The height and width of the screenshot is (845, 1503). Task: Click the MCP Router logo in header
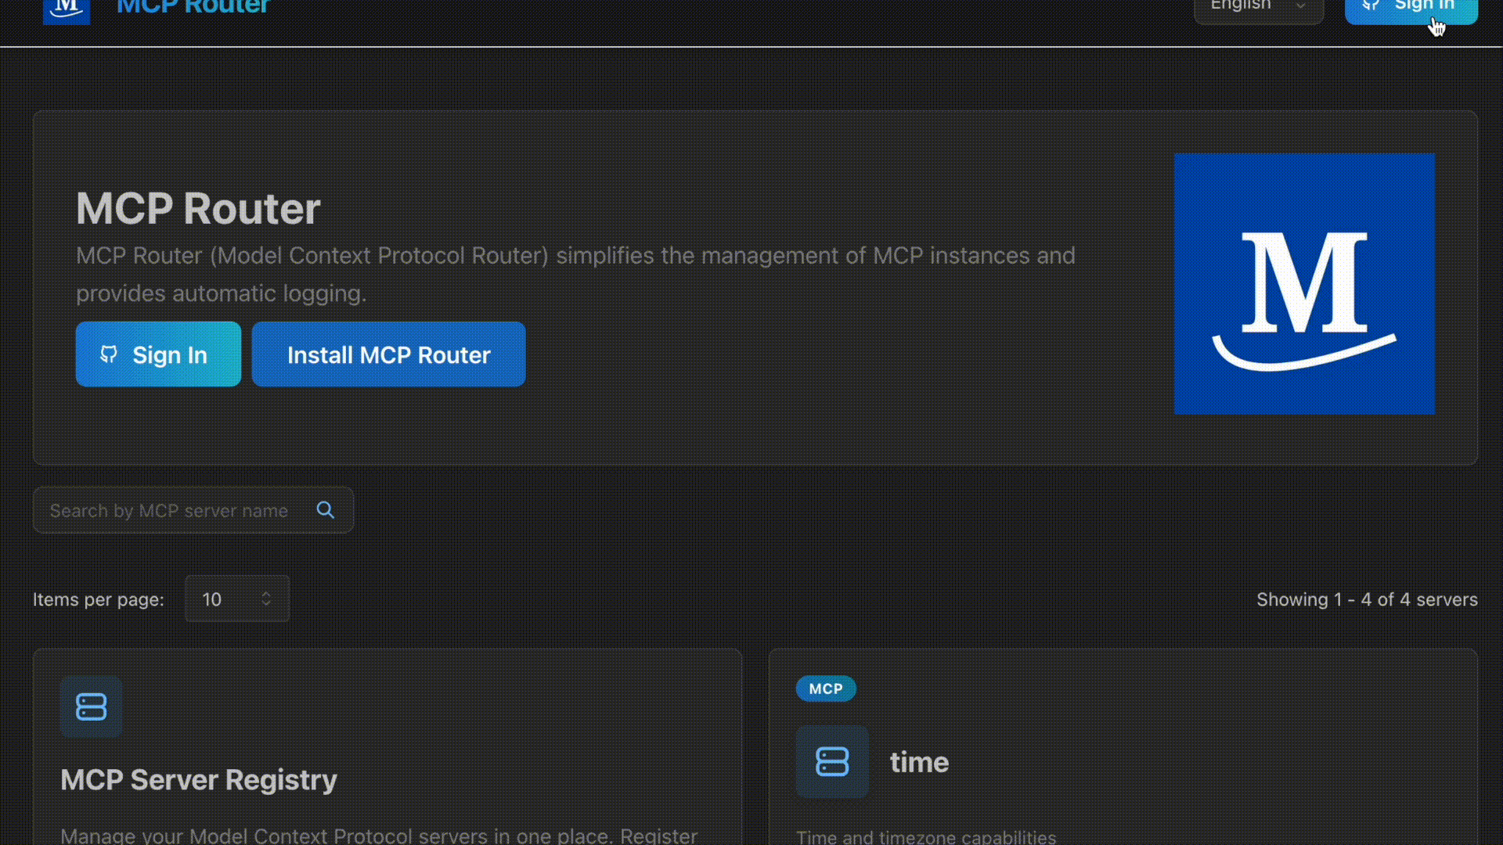[x=67, y=11]
